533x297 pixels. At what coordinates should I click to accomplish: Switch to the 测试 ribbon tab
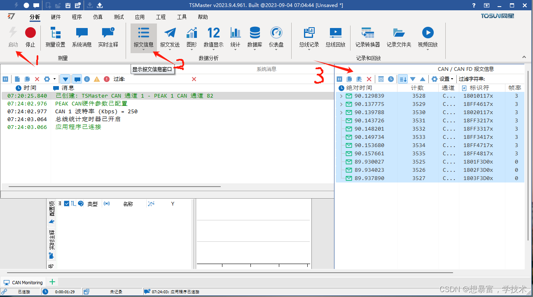click(119, 17)
